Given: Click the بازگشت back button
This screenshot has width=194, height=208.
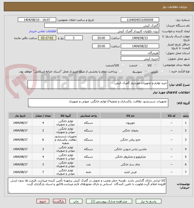Looking at the screenshot, I should pos(59,201).
